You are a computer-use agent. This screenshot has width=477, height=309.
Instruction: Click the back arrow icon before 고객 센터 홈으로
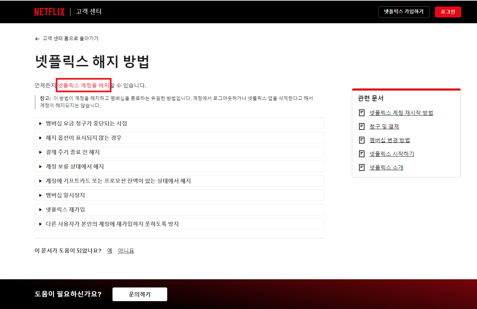point(37,39)
